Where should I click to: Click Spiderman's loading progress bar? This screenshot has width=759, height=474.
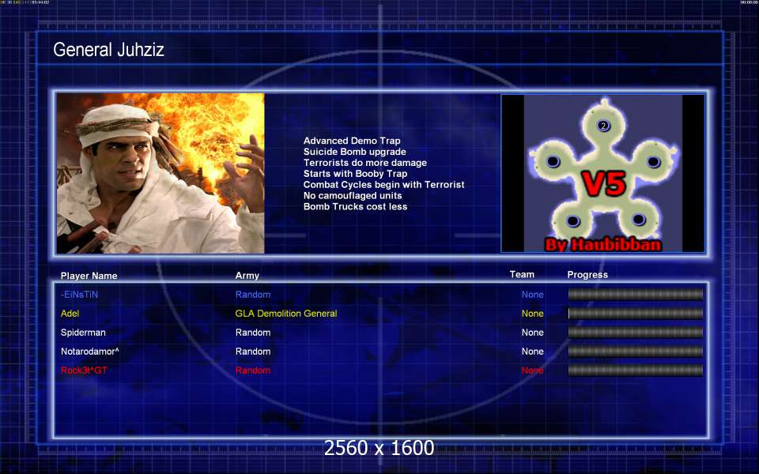(636, 333)
